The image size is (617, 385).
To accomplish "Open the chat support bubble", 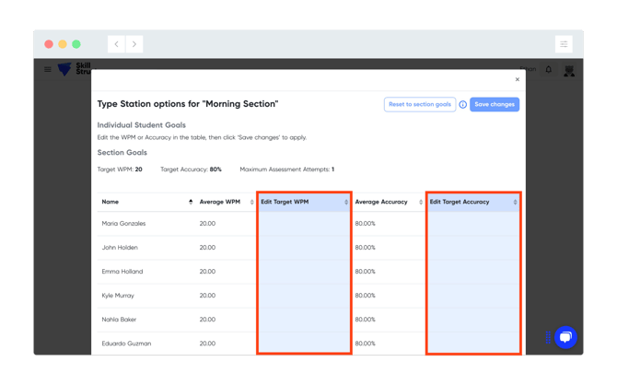I will tap(565, 337).
